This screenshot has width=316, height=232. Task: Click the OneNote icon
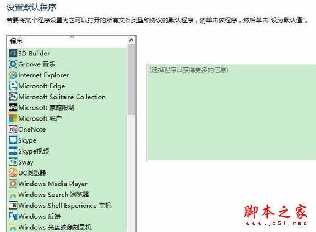tap(13, 129)
